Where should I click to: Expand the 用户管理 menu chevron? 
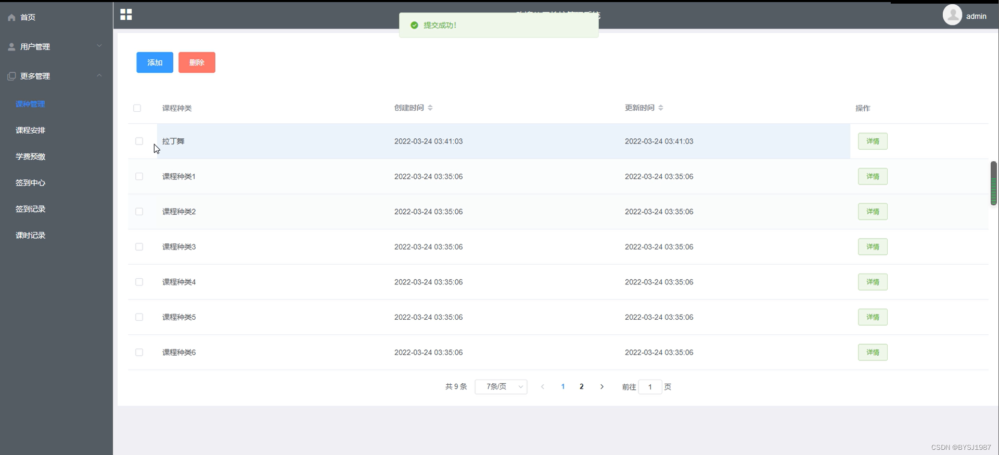click(x=99, y=46)
